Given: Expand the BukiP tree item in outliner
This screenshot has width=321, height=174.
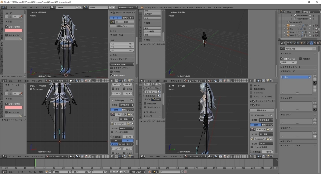Looking at the screenshot, I should (285, 26).
